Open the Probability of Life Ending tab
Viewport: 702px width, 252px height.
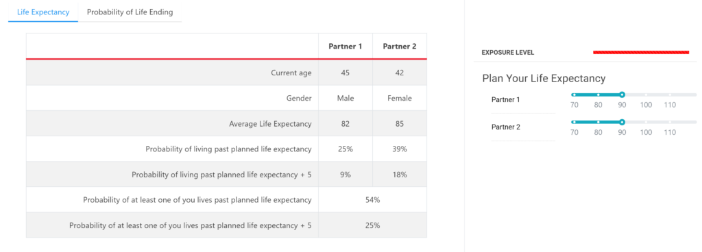130,12
